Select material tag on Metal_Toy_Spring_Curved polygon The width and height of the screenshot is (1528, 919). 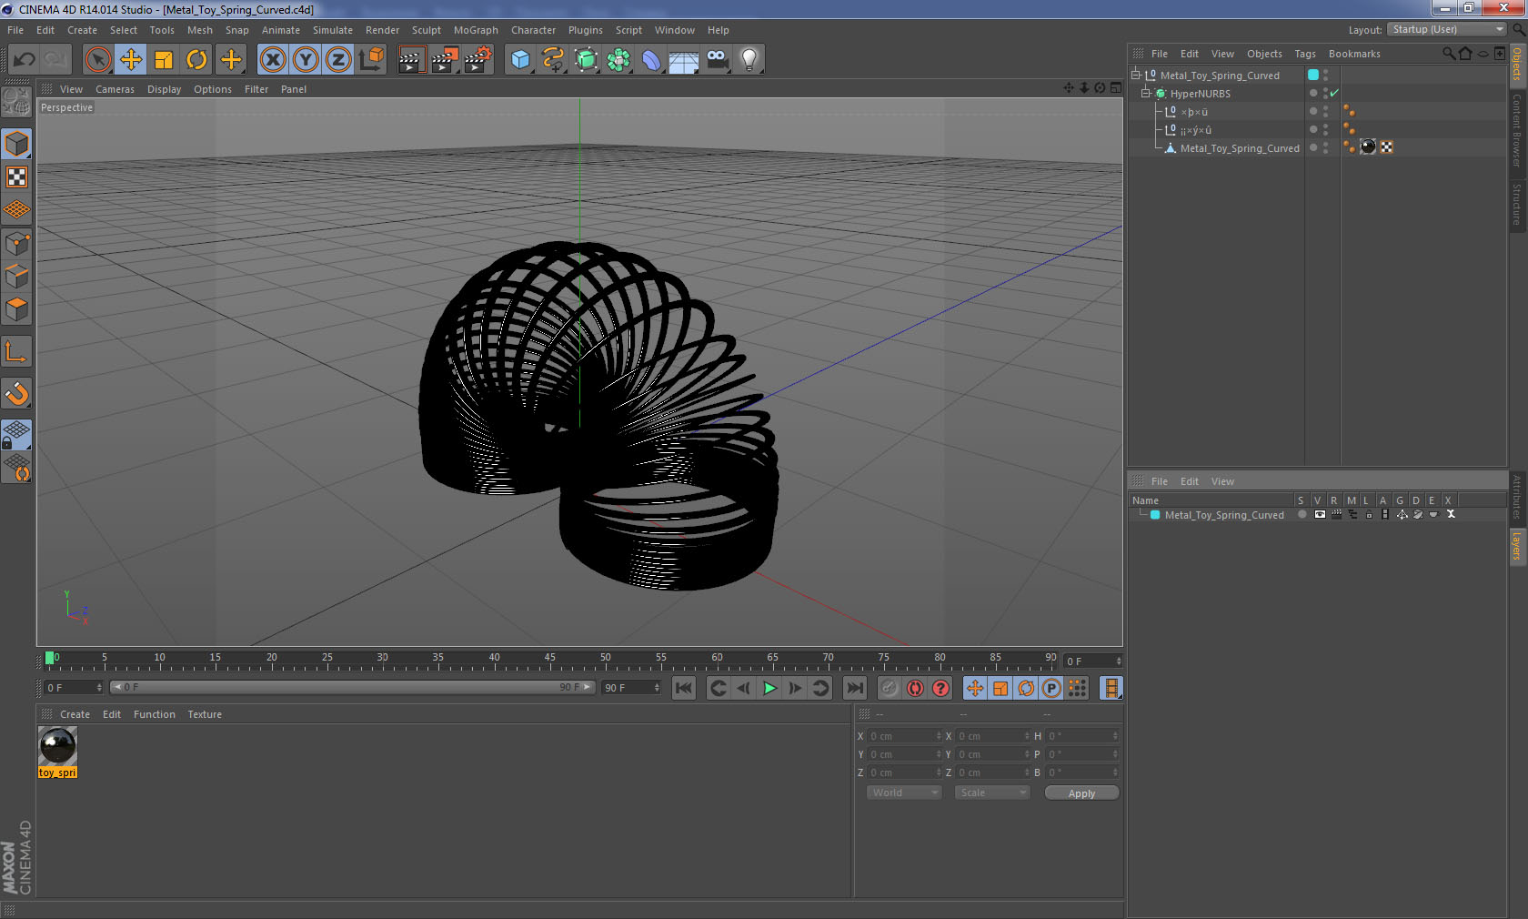(x=1368, y=147)
